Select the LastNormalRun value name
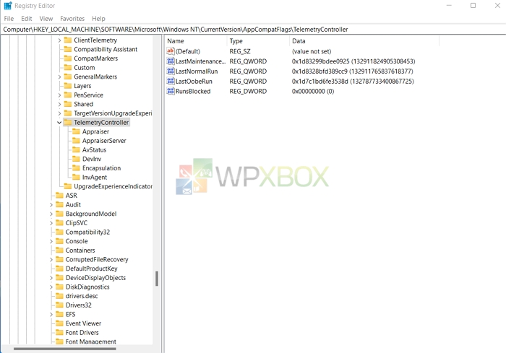 pyautogui.click(x=197, y=71)
